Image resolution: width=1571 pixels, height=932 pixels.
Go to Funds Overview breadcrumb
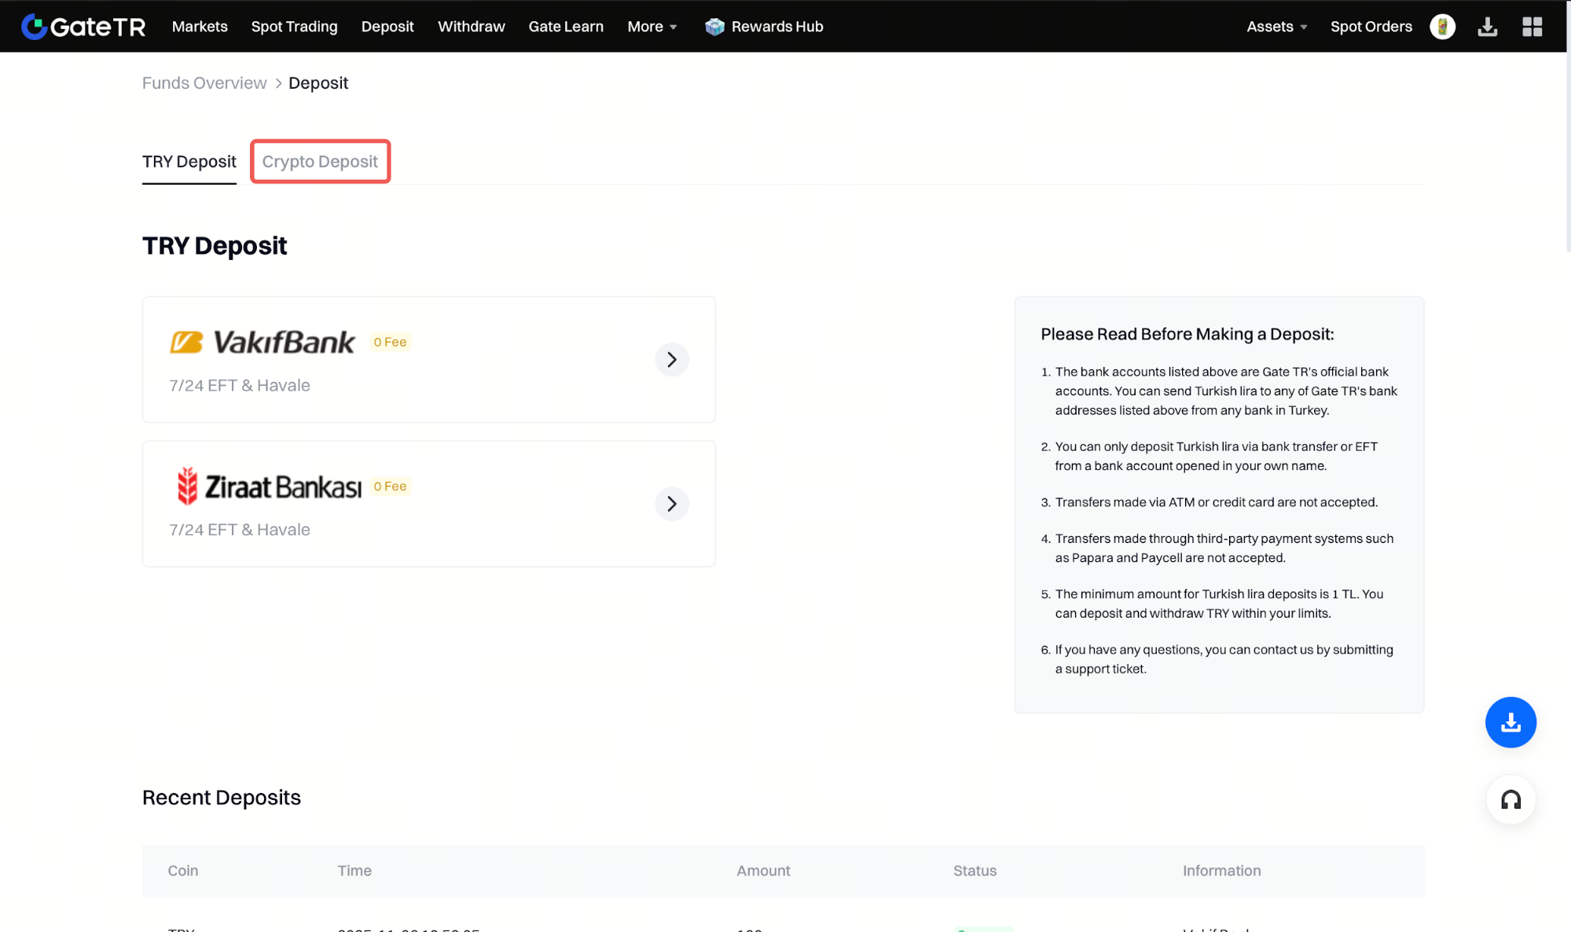tap(204, 83)
